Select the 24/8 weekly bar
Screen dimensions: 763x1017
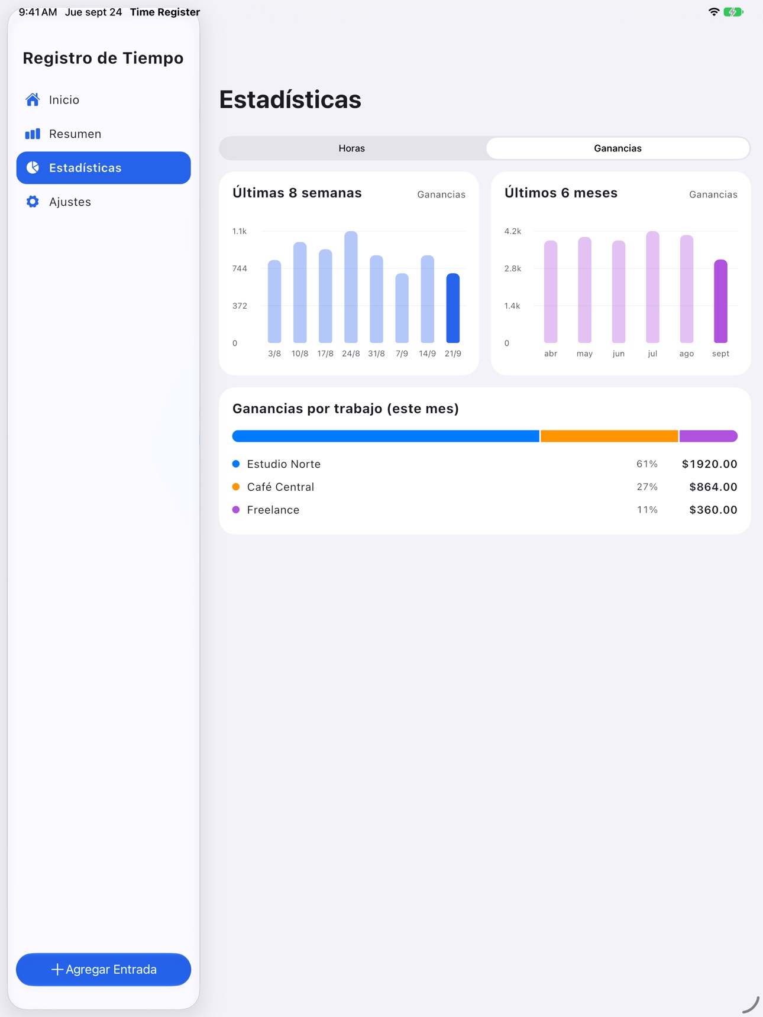tap(351, 287)
